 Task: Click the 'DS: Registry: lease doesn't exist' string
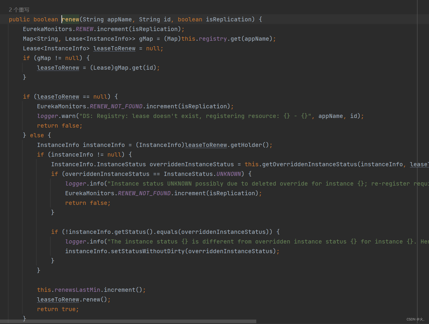(195, 116)
